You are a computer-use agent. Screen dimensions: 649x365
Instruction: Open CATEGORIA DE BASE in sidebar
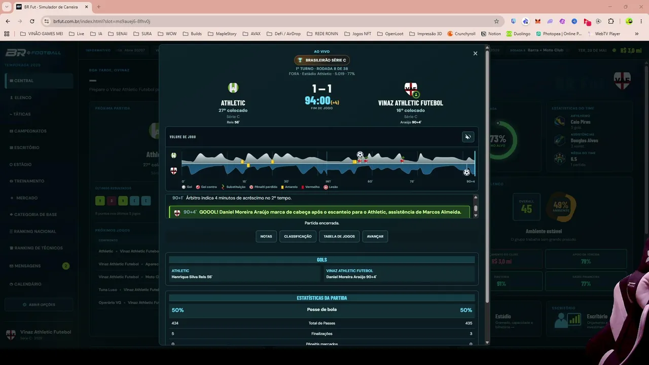[x=39, y=214]
